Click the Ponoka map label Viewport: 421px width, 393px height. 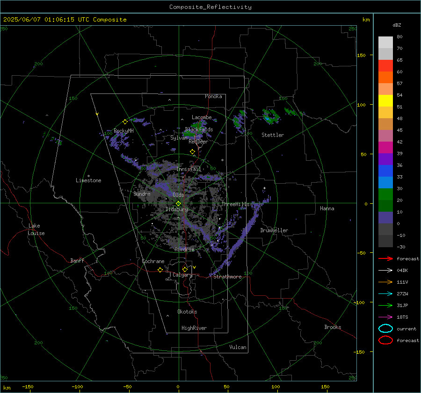(x=213, y=96)
